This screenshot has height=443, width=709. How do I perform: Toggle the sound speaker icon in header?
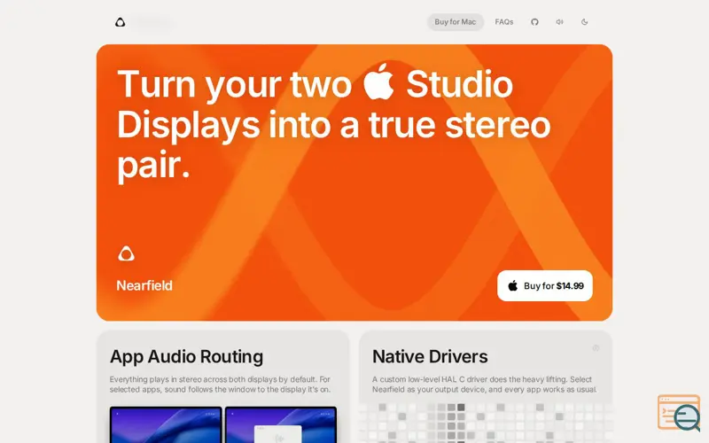tap(559, 21)
